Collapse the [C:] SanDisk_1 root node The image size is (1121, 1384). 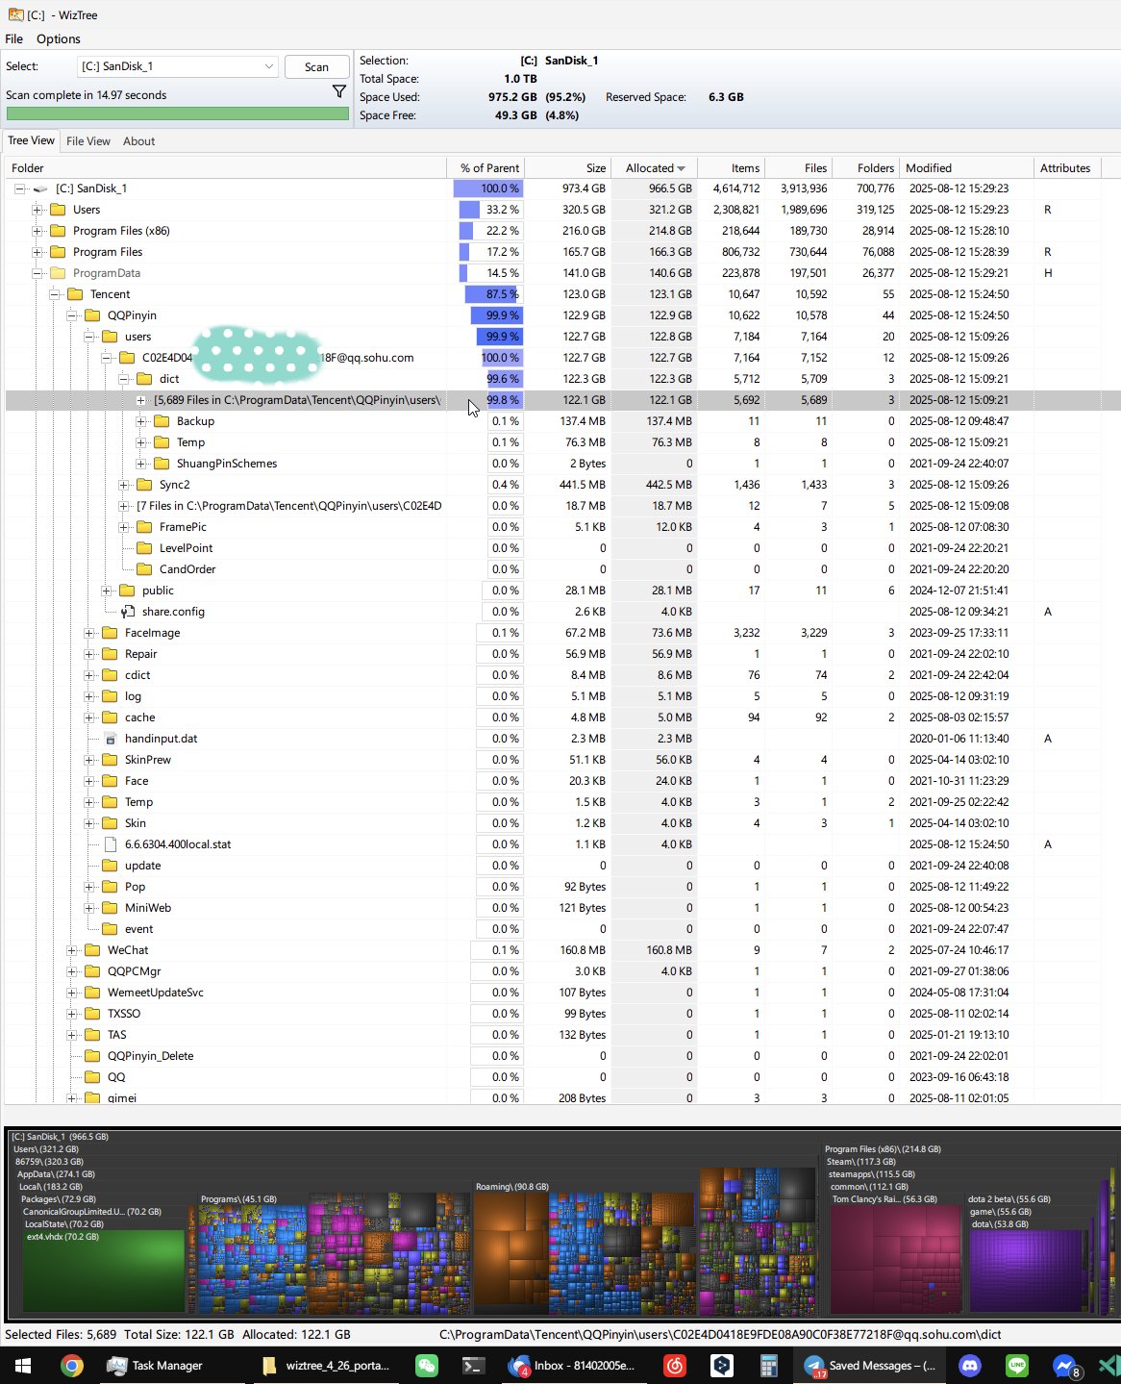click(19, 189)
